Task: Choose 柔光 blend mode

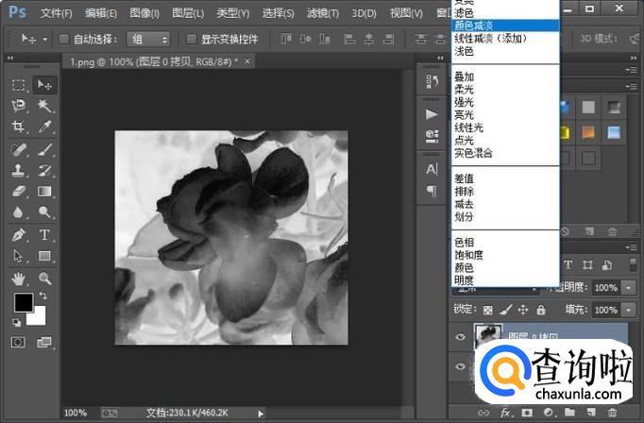Action: 505,89
